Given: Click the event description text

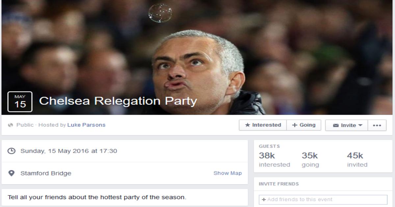Looking at the screenshot, I should [97, 198].
